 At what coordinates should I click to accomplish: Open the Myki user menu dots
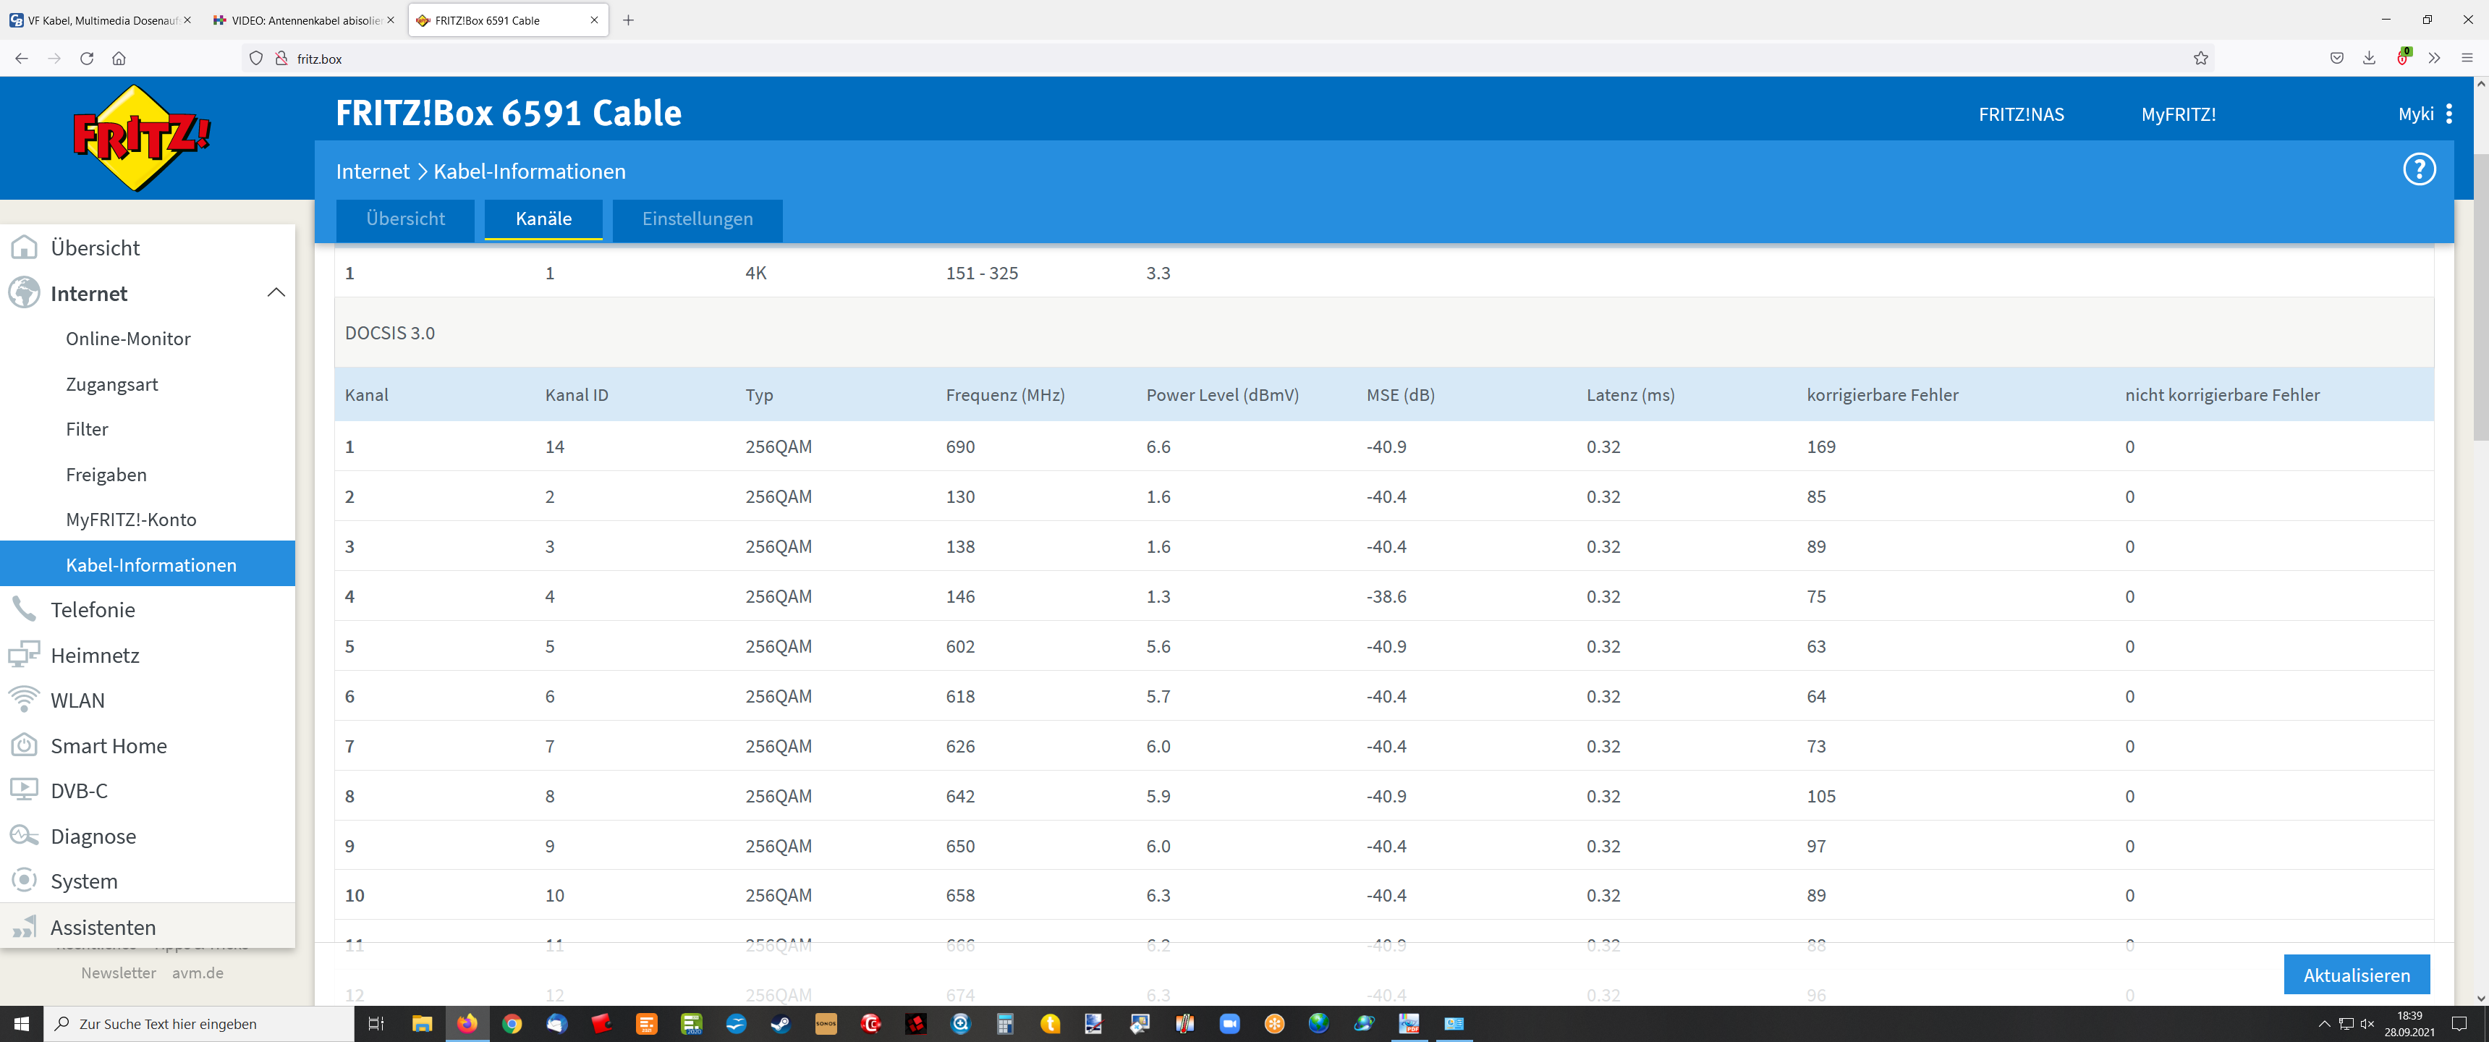click(x=2448, y=114)
